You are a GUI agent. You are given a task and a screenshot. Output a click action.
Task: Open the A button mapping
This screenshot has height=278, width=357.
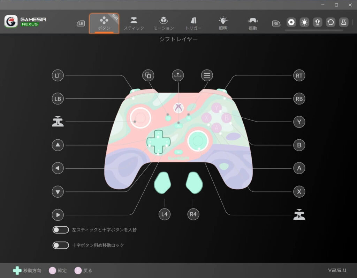pos(299,168)
